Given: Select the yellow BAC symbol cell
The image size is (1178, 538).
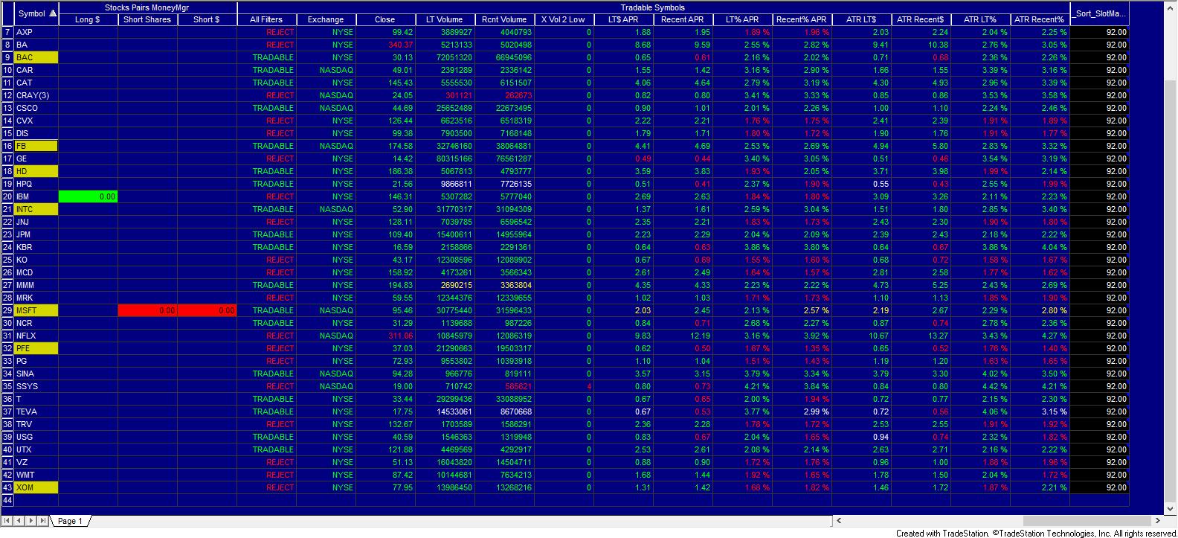Looking at the screenshot, I should point(36,57).
